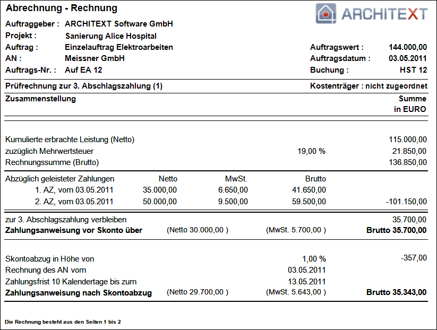
Task: Click 'zur 3. Abschlagszahlung verbleiben' label
Action: point(66,220)
